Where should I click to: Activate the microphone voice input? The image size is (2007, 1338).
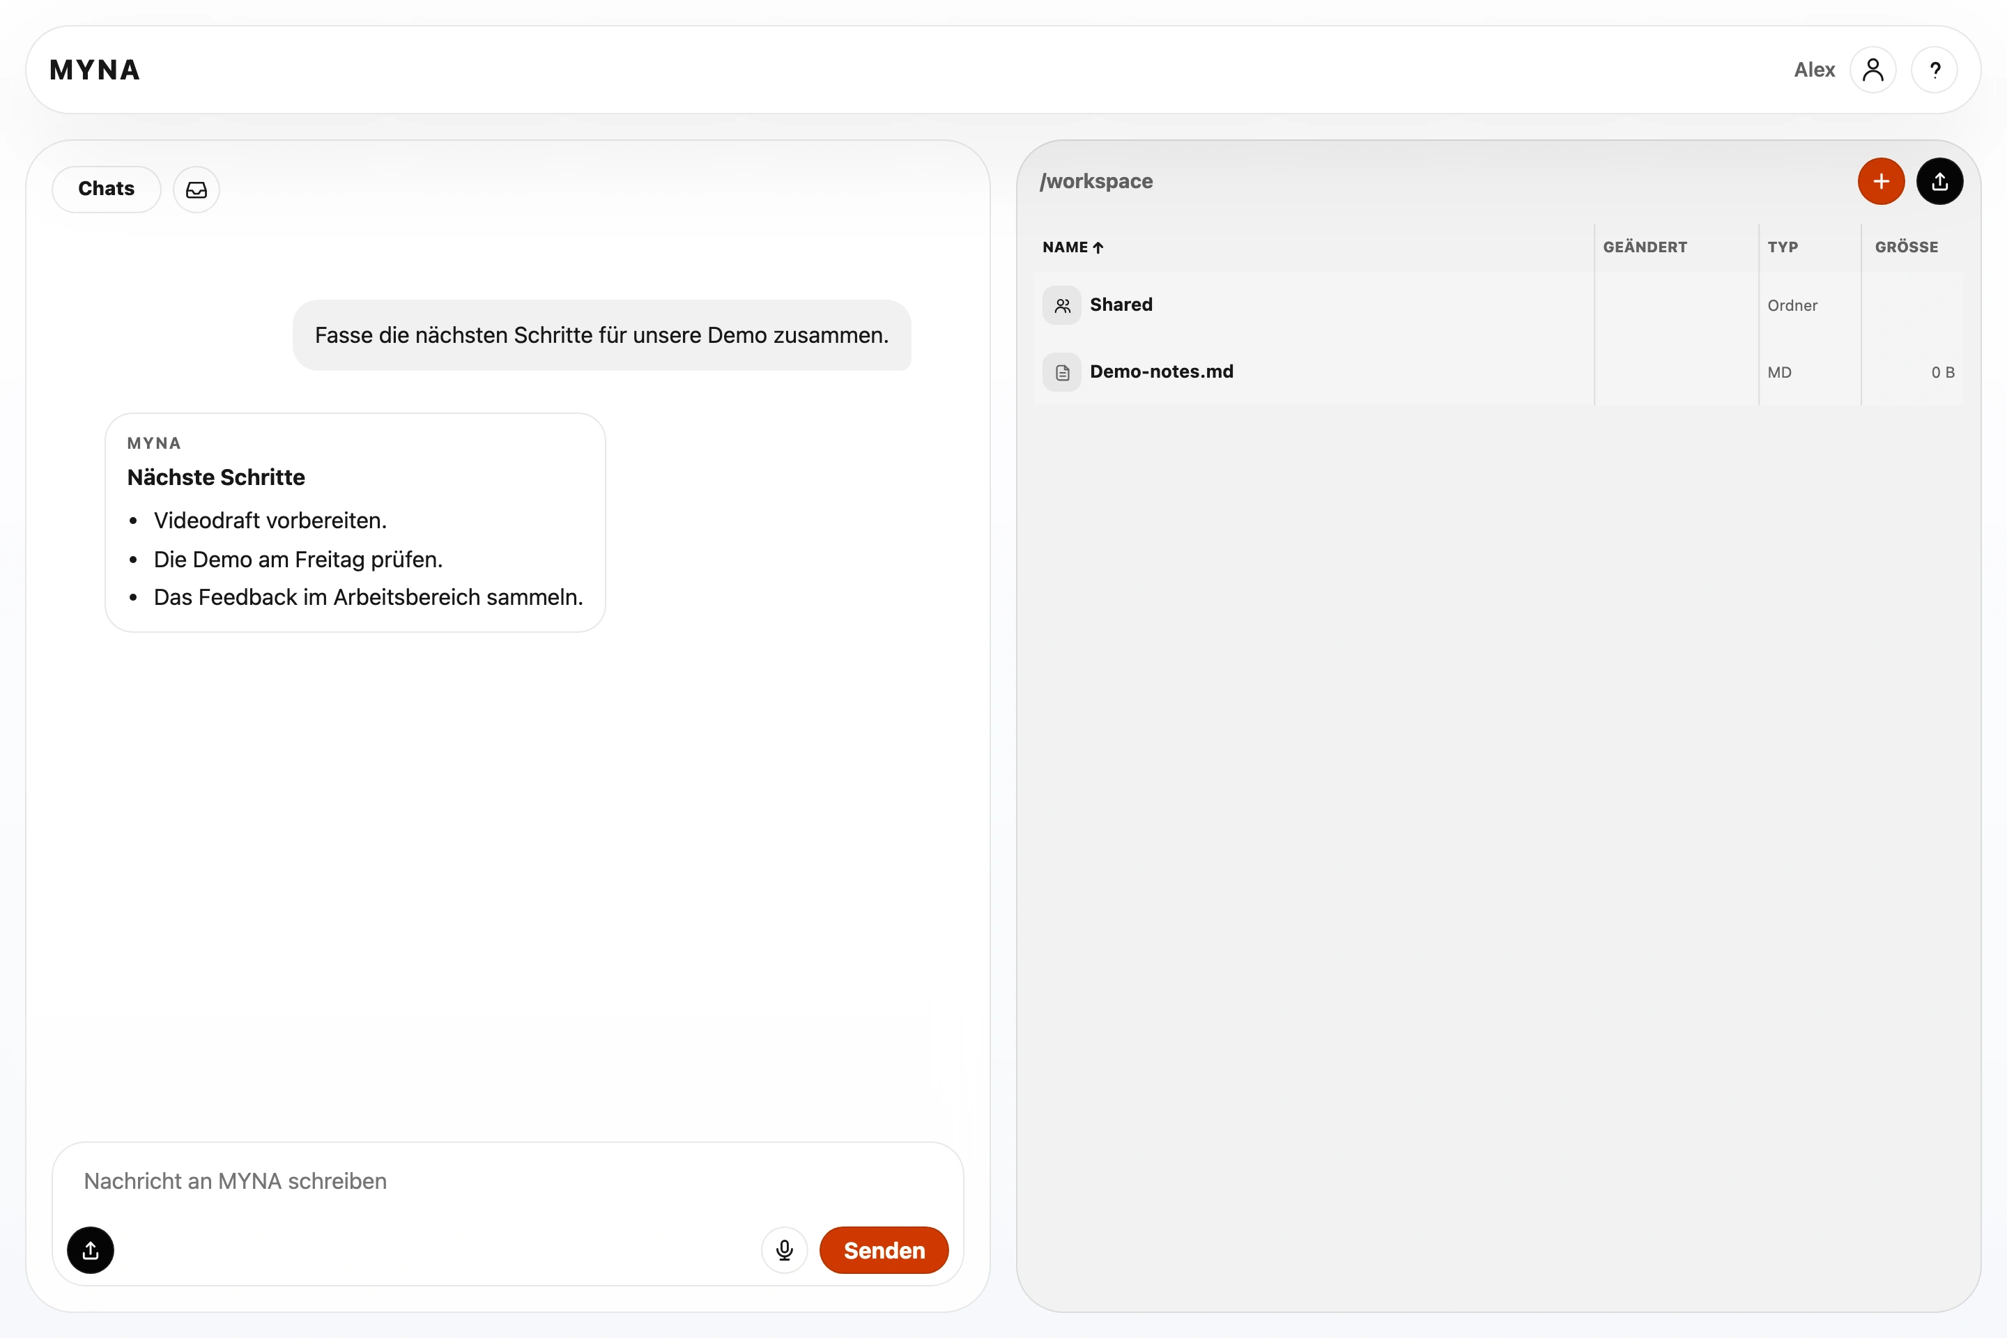784,1250
